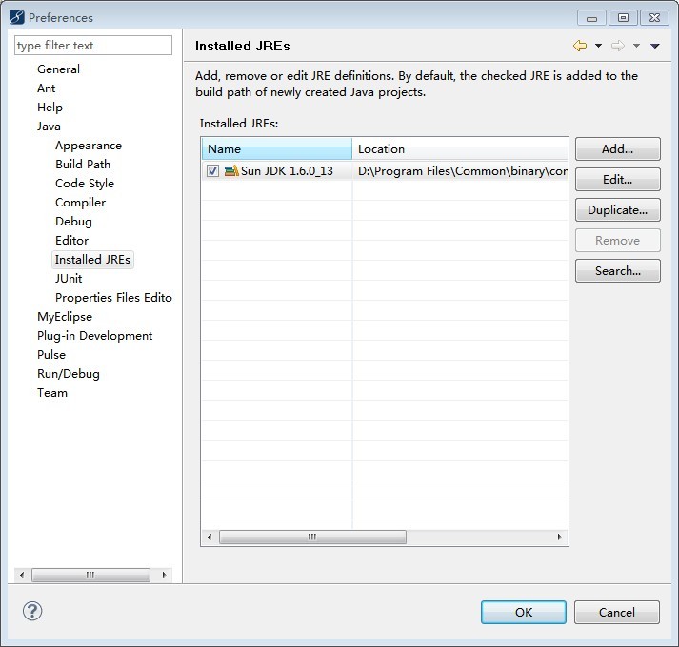
Task: Select Help in preferences tree
Action: click(50, 108)
